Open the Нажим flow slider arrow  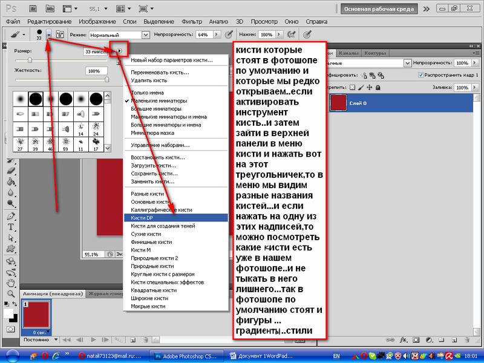coord(279,34)
